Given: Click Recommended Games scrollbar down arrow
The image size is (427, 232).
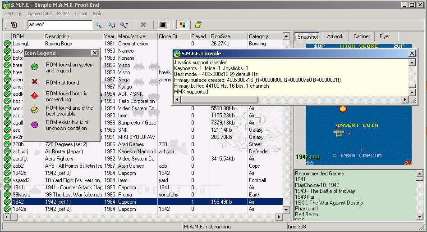Looking at the screenshot, I should [x=419, y=217].
